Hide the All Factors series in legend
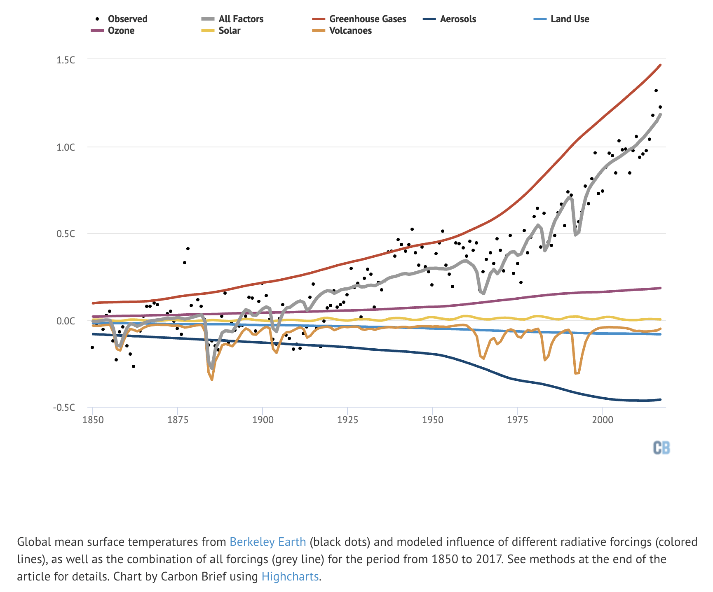The height and width of the screenshot is (592, 713). [241, 19]
